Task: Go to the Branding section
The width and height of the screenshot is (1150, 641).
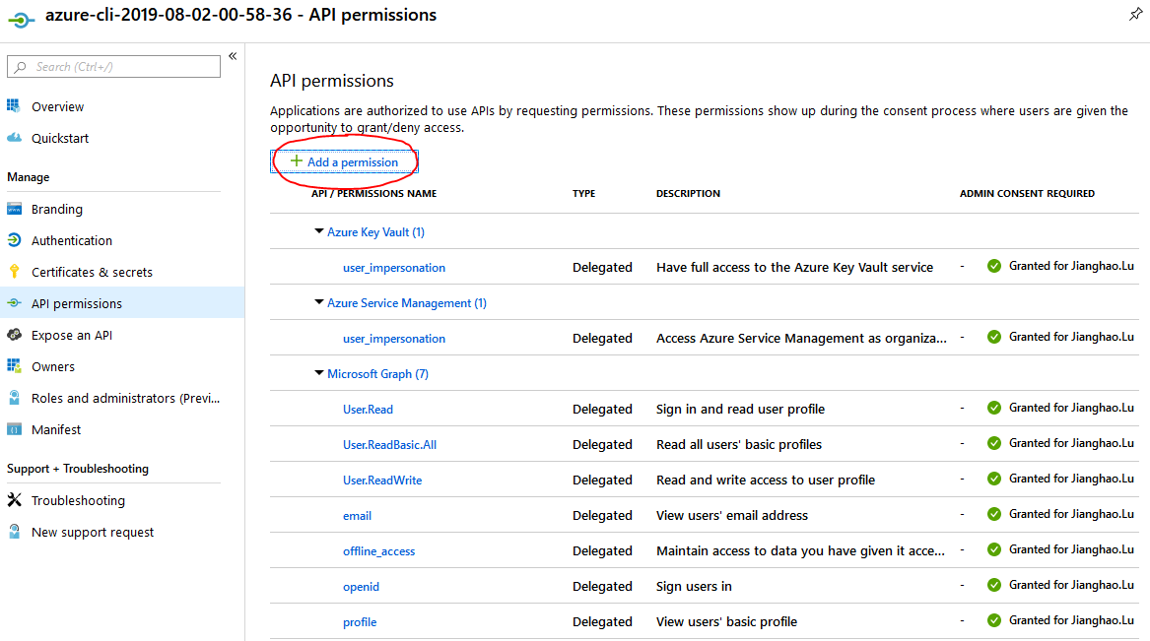Action: [56, 210]
